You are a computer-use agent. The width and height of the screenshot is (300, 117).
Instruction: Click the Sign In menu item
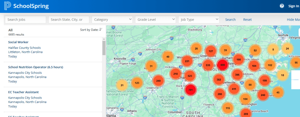click(x=293, y=6)
